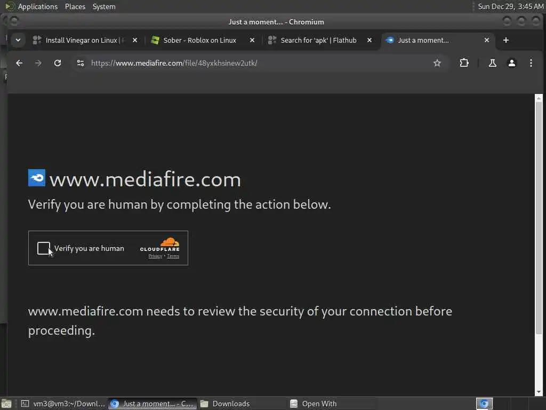Close the Sober - Roblox on Linux tab
The height and width of the screenshot is (410, 546).
[x=252, y=40]
